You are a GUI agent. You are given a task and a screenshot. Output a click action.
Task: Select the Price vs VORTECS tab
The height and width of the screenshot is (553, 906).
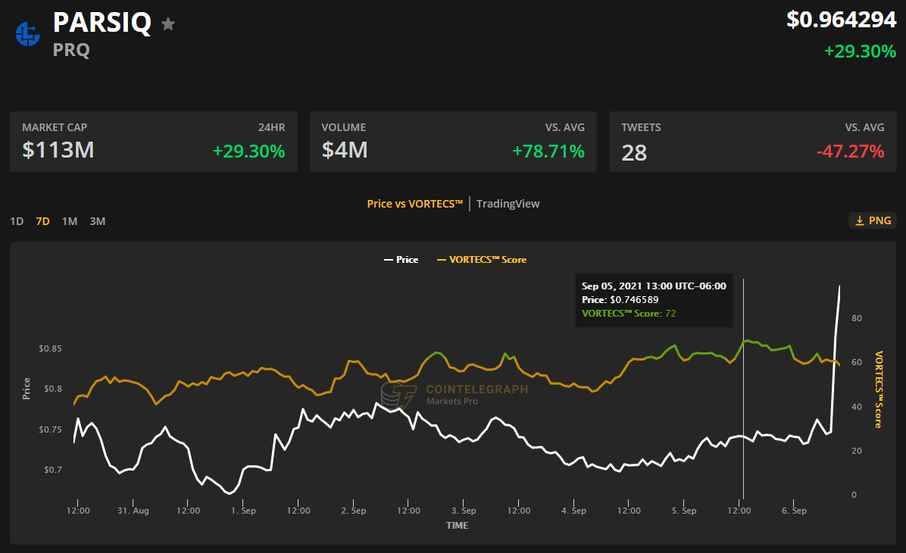point(414,204)
